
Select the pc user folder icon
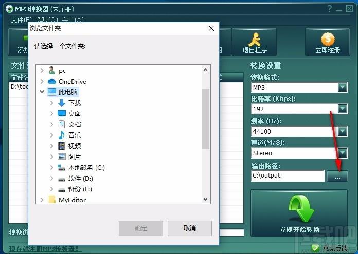[x=52, y=71]
